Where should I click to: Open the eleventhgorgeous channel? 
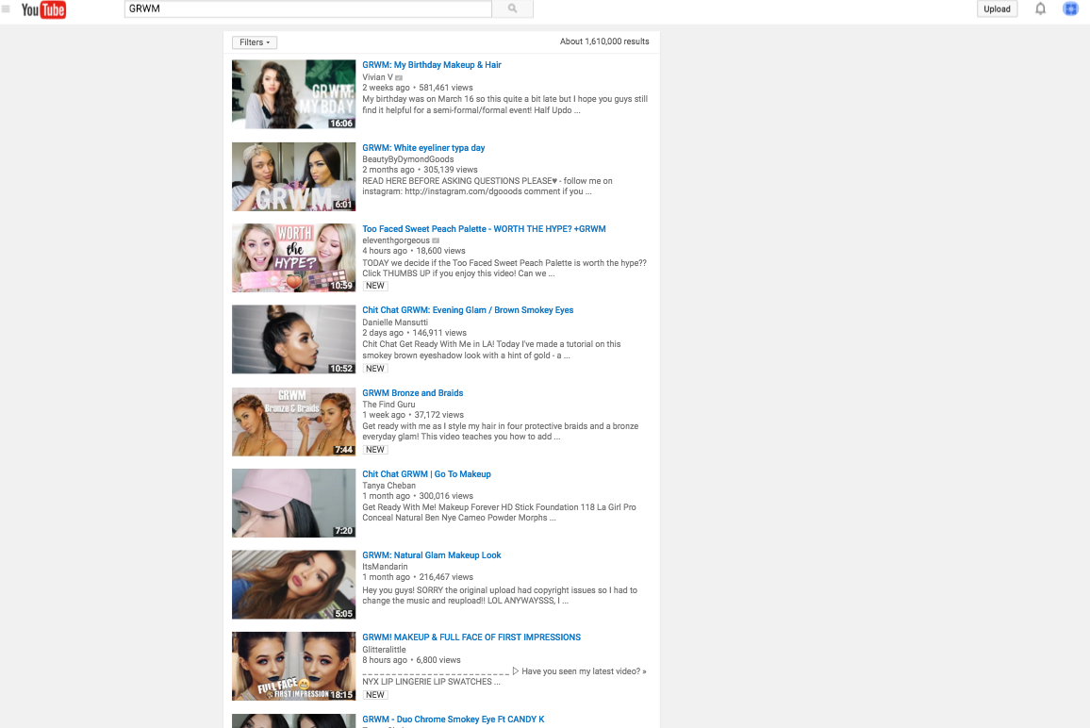coord(396,240)
